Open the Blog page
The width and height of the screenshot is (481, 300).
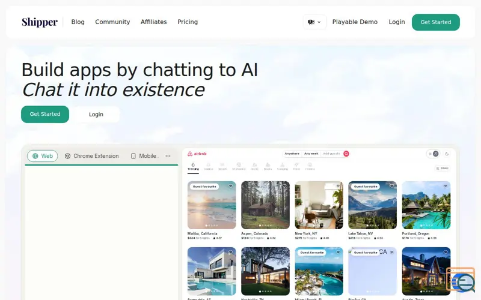[x=78, y=22]
